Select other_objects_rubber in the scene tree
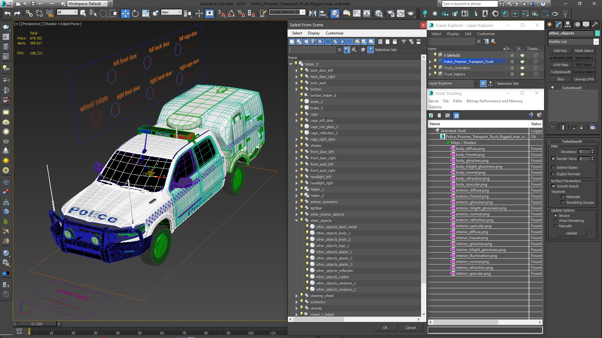 point(332,277)
